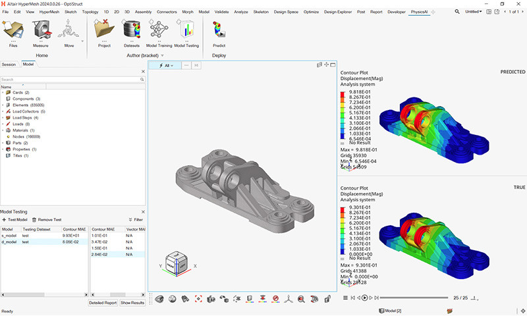Click the Show Results button

132,303
